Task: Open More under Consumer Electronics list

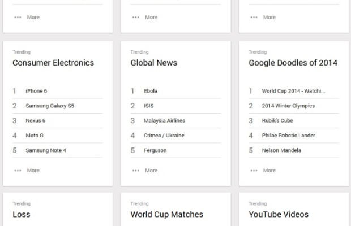Action: click(x=27, y=171)
